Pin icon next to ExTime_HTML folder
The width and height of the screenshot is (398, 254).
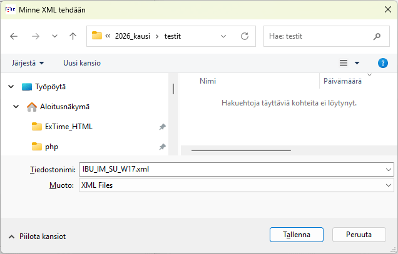(162, 127)
